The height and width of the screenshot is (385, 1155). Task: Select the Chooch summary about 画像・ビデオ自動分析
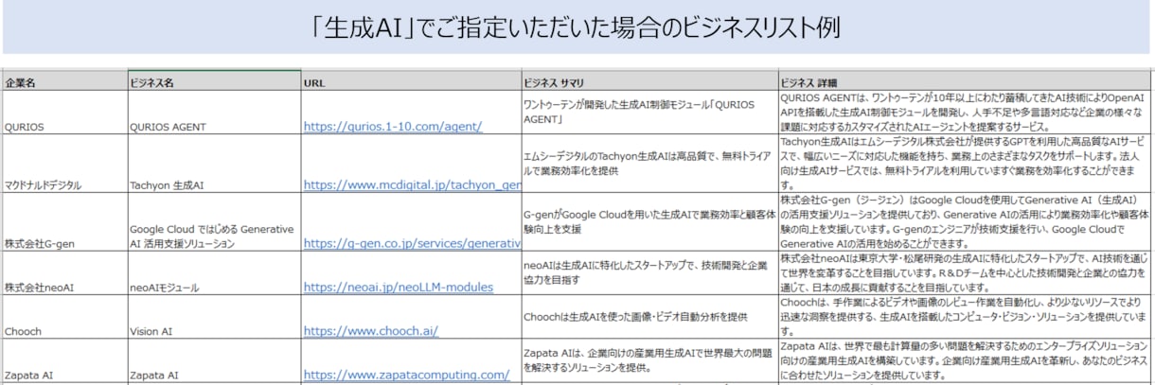[x=649, y=318]
